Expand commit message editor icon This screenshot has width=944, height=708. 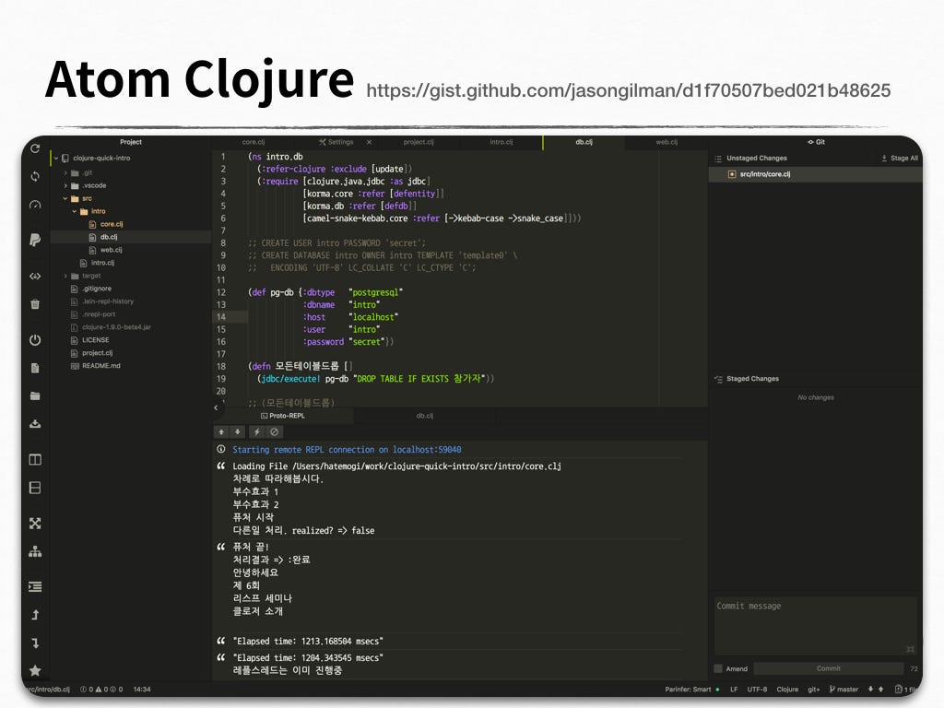[910, 649]
